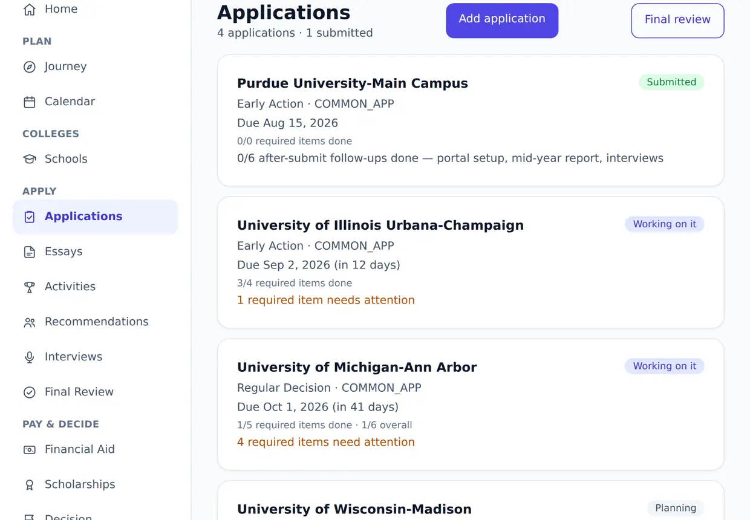Click '3/4 required items done' text
Image resolution: width=750 pixels, height=520 pixels.
point(295,283)
